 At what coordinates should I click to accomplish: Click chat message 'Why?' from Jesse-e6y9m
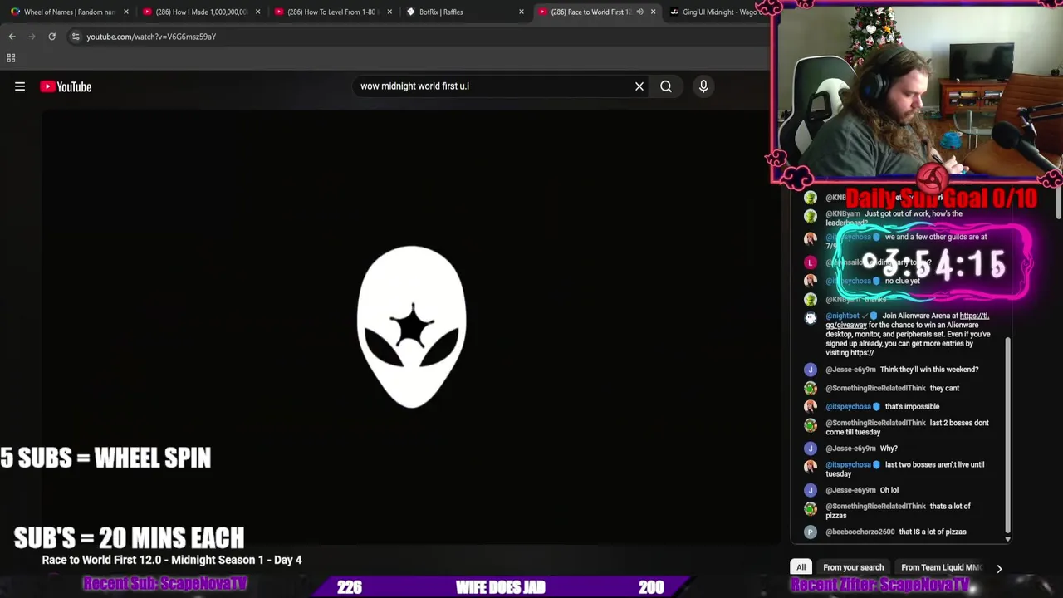889,448
